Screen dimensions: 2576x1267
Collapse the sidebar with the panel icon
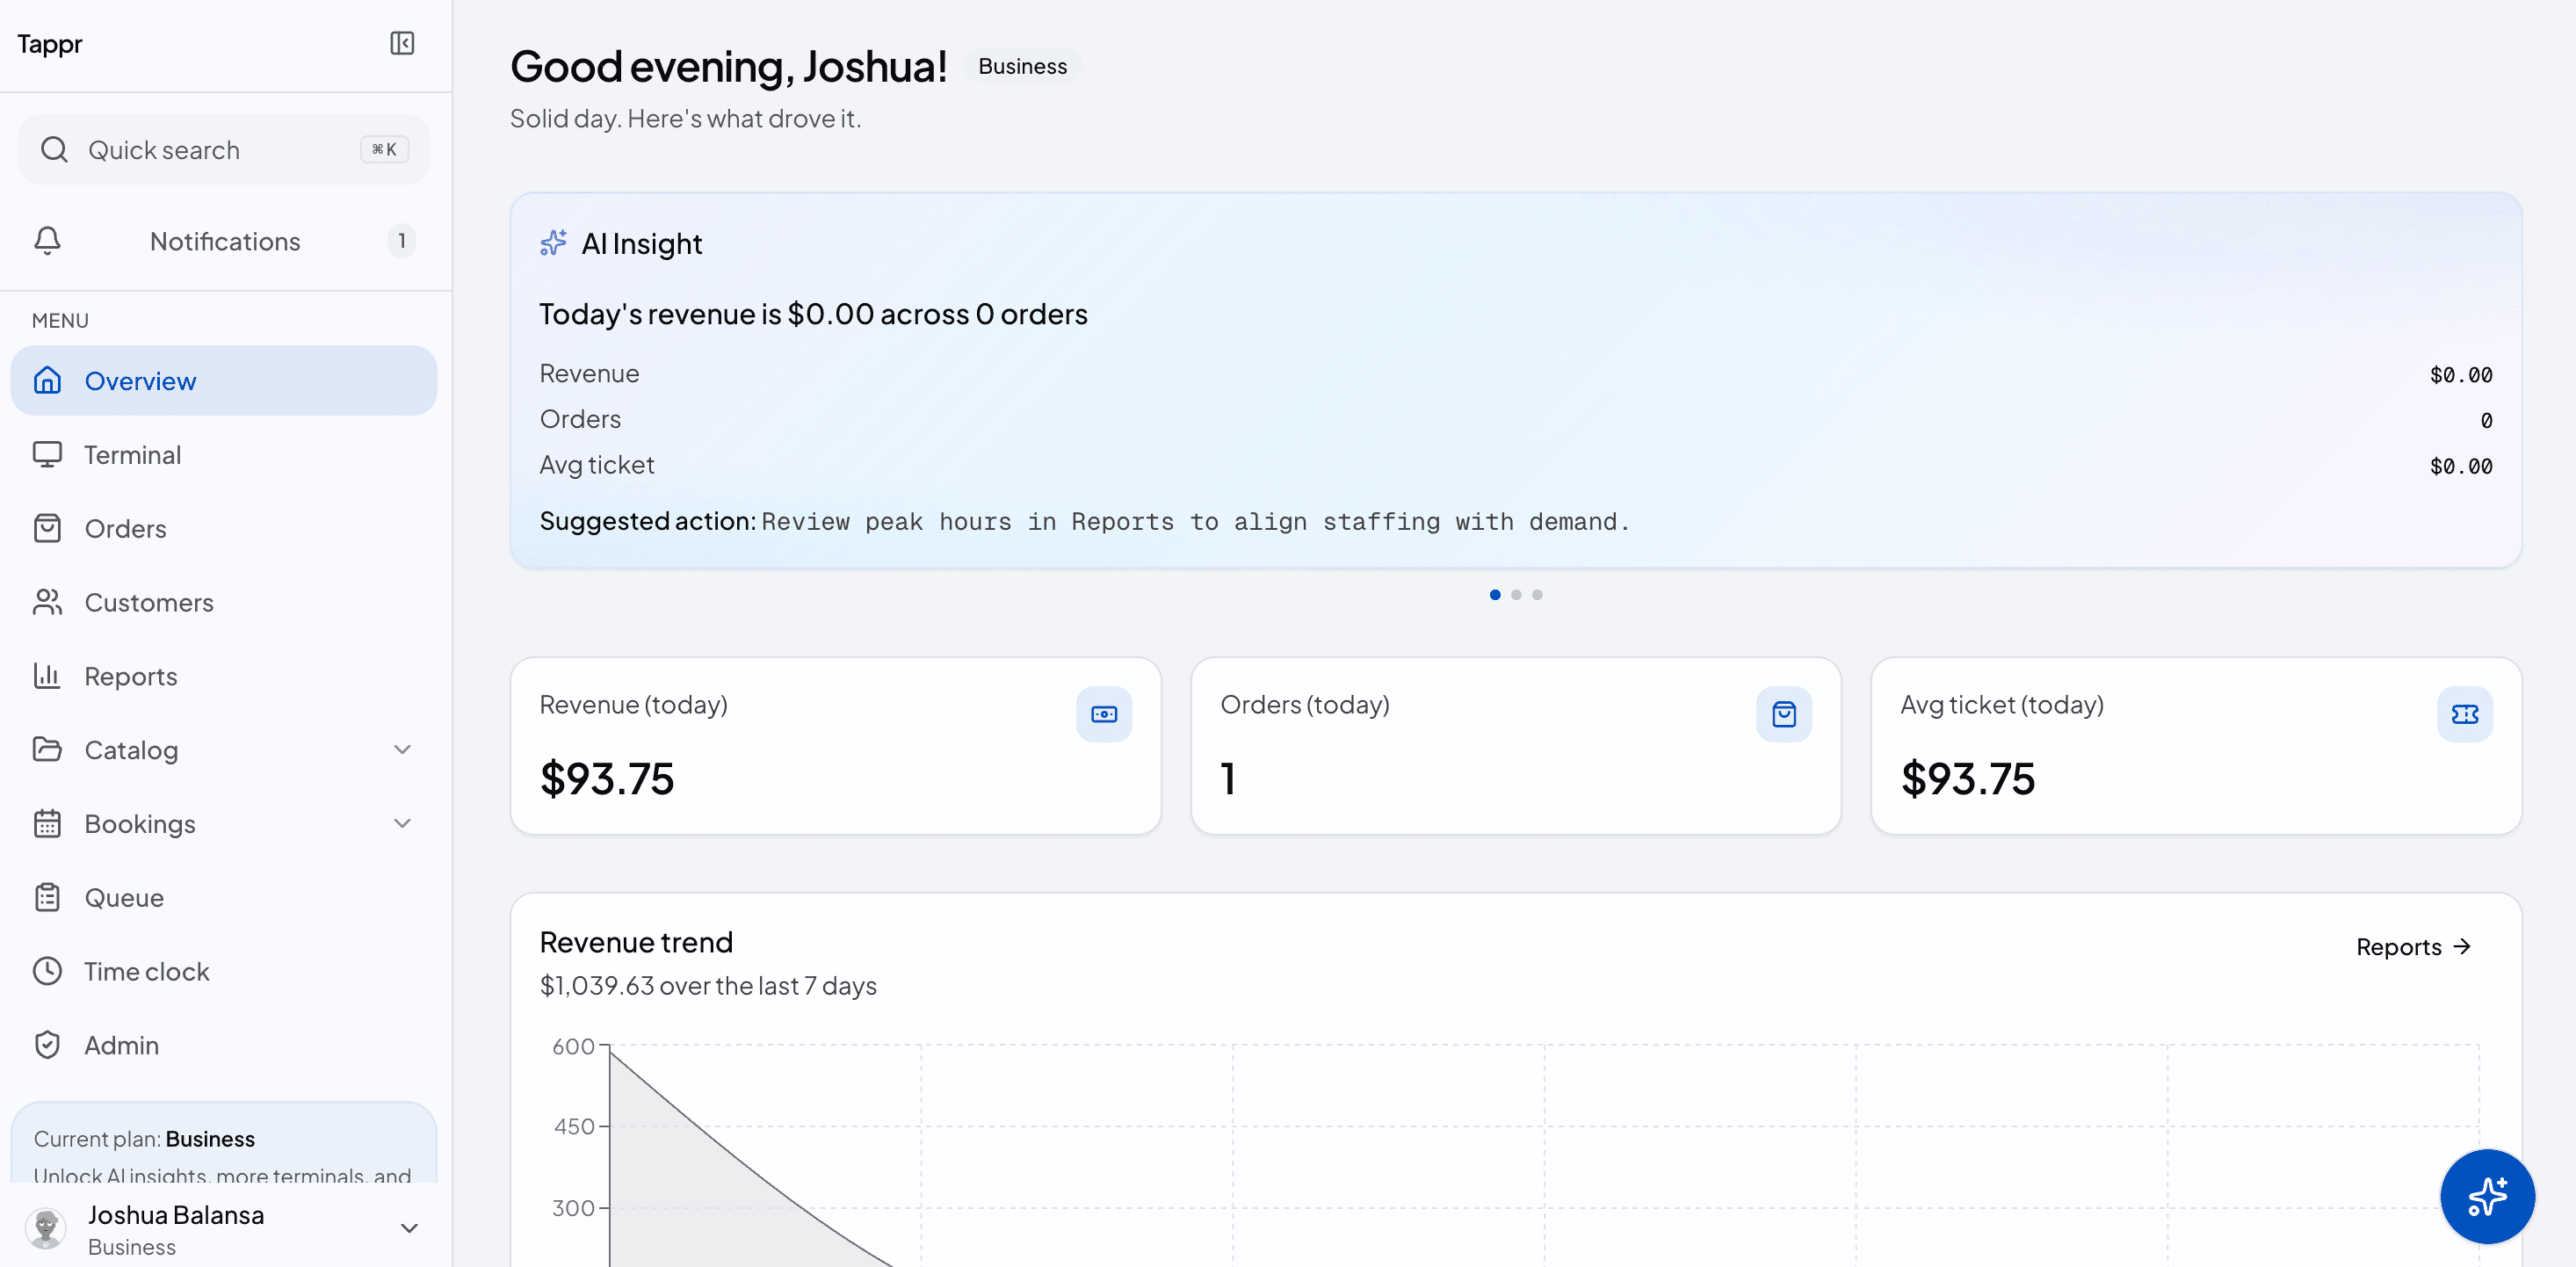(402, 43)
